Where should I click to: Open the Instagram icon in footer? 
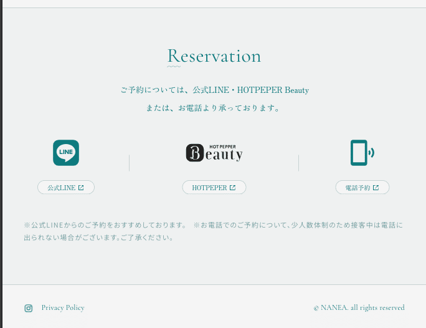(29, 308)
